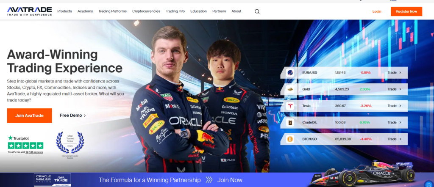Screen dimensions: 434x187
Task: Open the Products menu
Action: pyautogui.click(x=64, y=11)
